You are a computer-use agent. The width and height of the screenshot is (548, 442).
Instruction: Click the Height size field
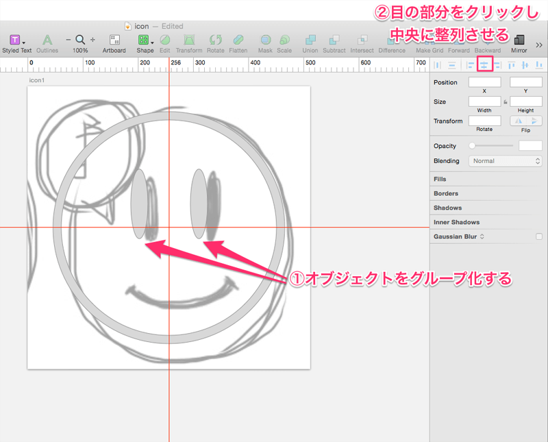pos(526,101)
